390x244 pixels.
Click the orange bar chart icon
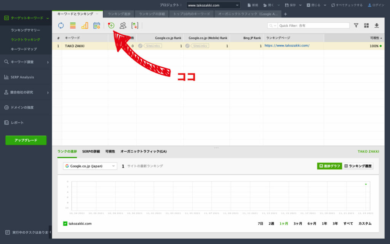tap(85, 26)
